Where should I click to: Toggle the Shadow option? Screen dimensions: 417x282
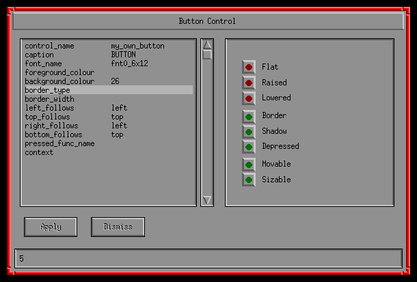pyautogui.click(x=249, y=132)
